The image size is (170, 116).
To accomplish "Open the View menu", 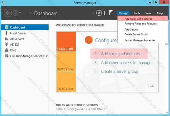I will click(x=148, y=13).
